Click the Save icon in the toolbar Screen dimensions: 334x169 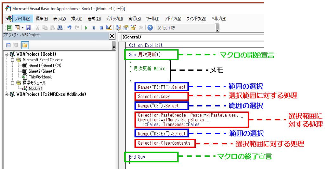point(28,28)
